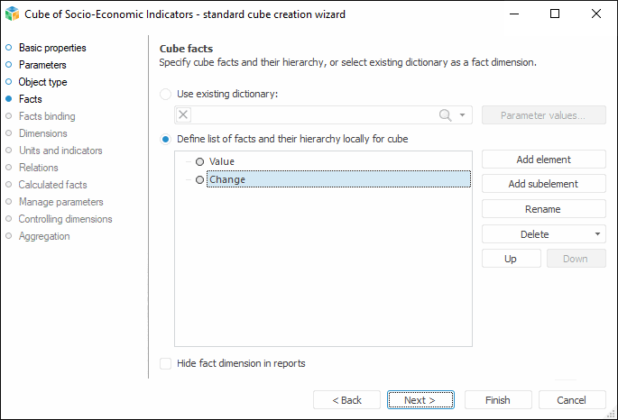
Task: Go to the Object type wizard step
Action: pyautogui.click(x=42, y=82)
